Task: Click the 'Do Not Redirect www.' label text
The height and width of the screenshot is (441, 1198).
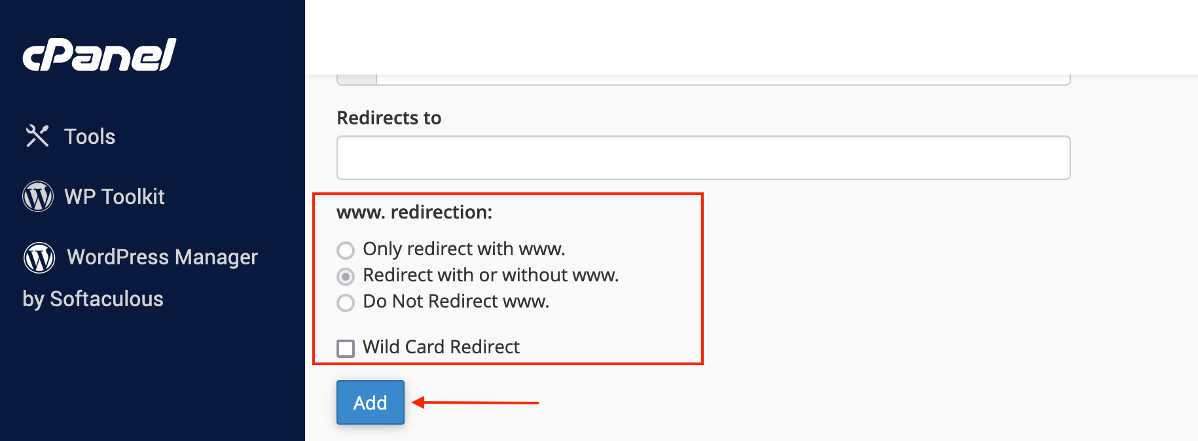Action: 456,301
